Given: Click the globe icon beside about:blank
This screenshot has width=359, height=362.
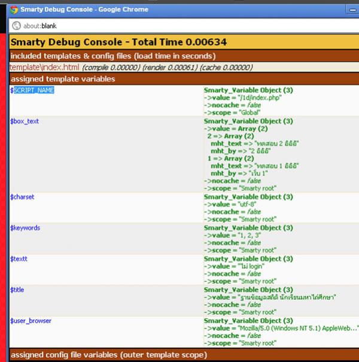Looking at the screenshot, I should tap(16, 26).
